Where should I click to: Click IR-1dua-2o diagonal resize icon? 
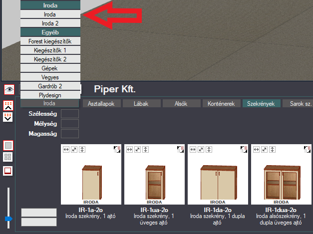264,149
